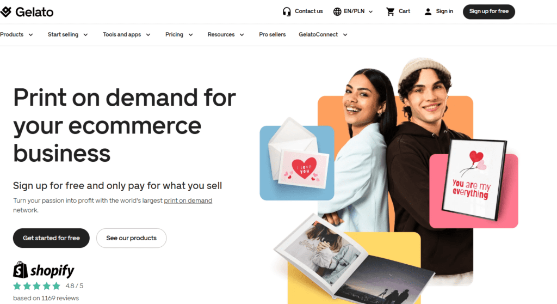Image resolution: width=557 pixels, height=304 pixels.
Task: Open the GelatoConnect dropdown
Action: (323, 34)
